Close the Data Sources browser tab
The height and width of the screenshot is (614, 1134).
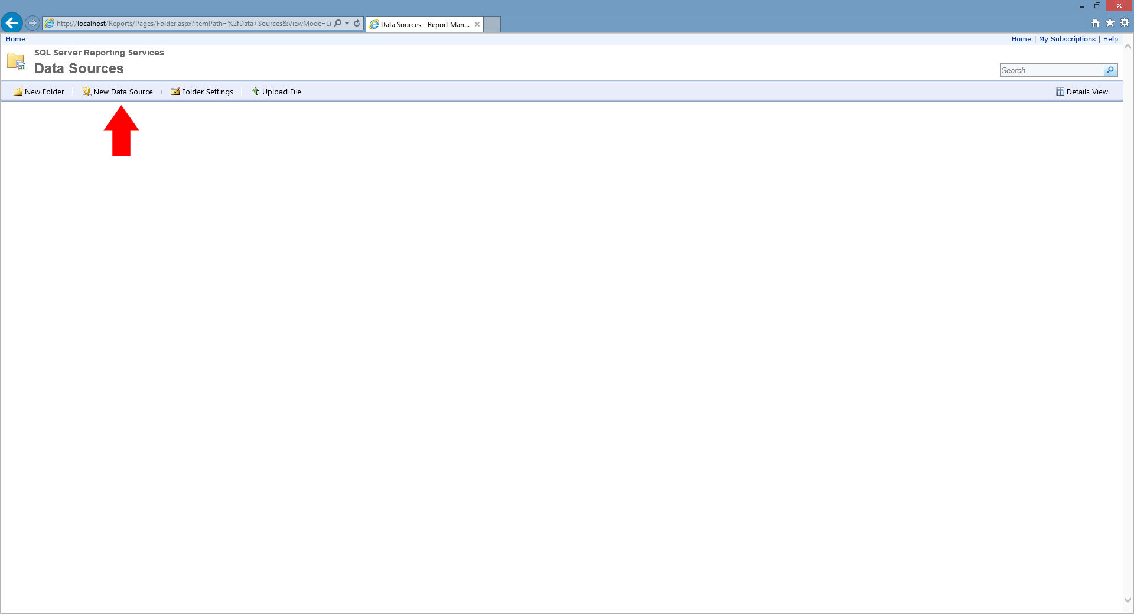[477, 24]
